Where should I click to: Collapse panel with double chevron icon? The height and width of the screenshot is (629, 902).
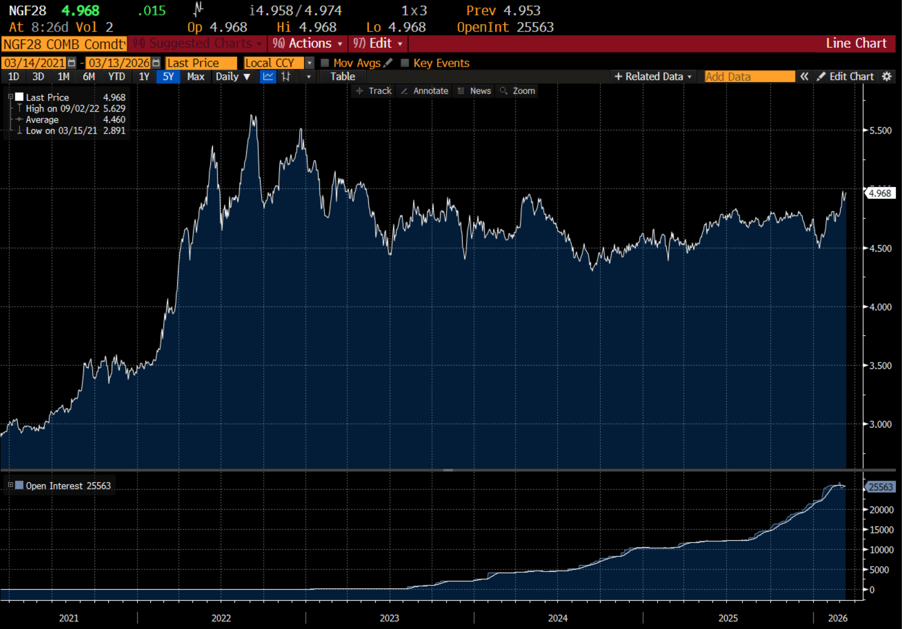(804, 76)
